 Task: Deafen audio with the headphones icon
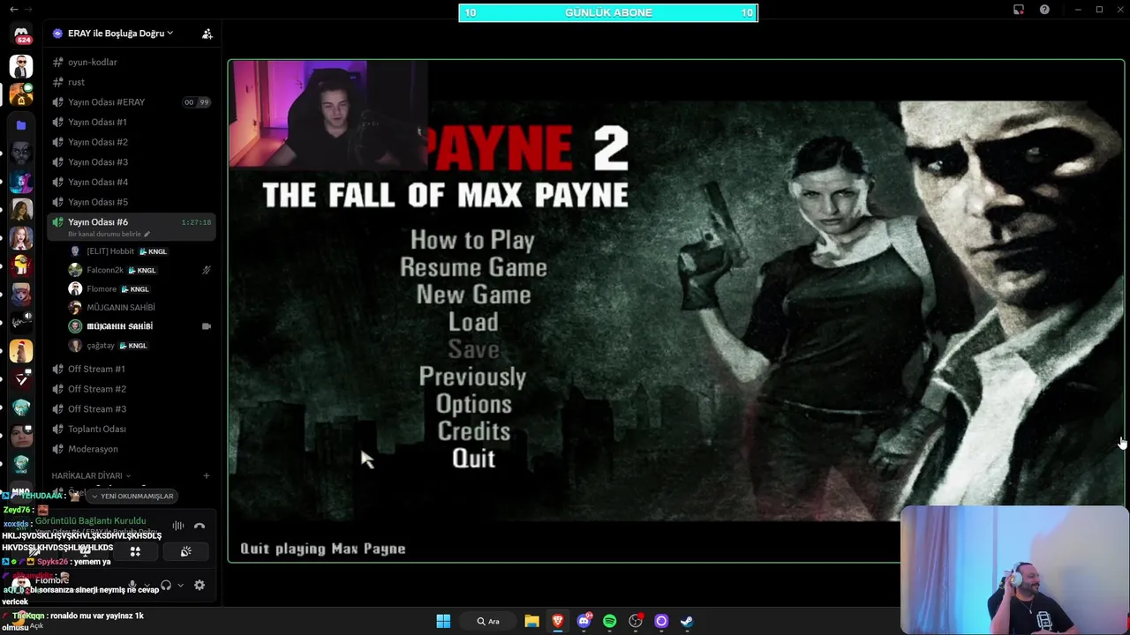[165, 585]
